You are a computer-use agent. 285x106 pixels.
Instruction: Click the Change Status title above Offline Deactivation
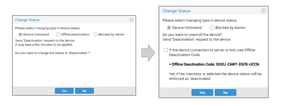click(x=27, y=20)
